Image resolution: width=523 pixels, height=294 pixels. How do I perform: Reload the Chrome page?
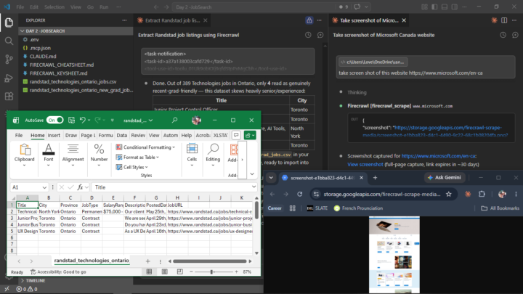(299, 194)
